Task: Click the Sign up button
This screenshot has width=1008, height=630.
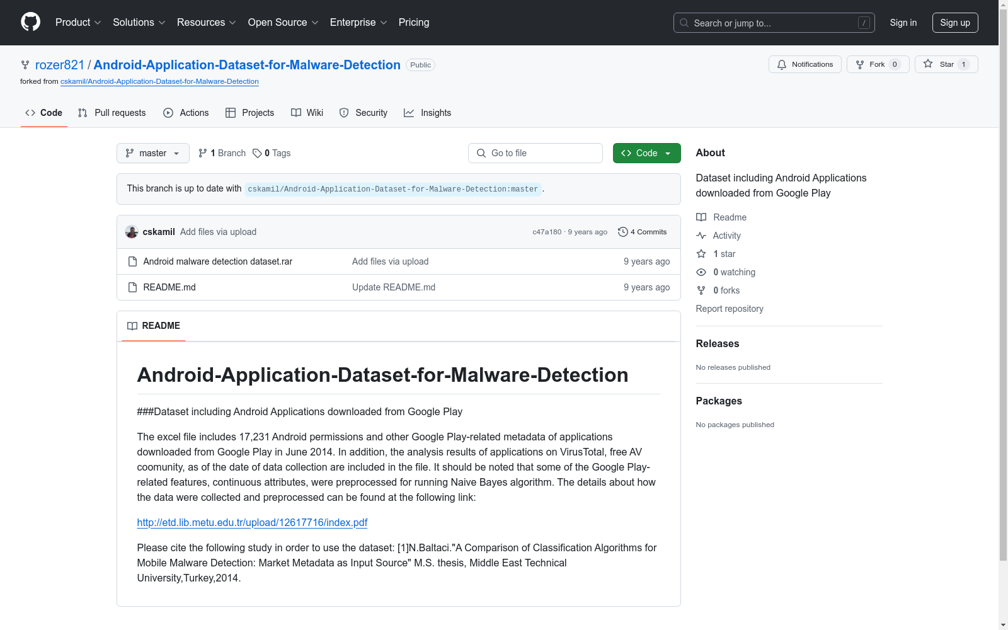Action: pos(955,23)
